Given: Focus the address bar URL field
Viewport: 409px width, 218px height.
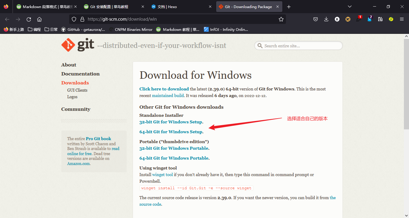Looking at the screenshot, I should [x=177, y=19].
